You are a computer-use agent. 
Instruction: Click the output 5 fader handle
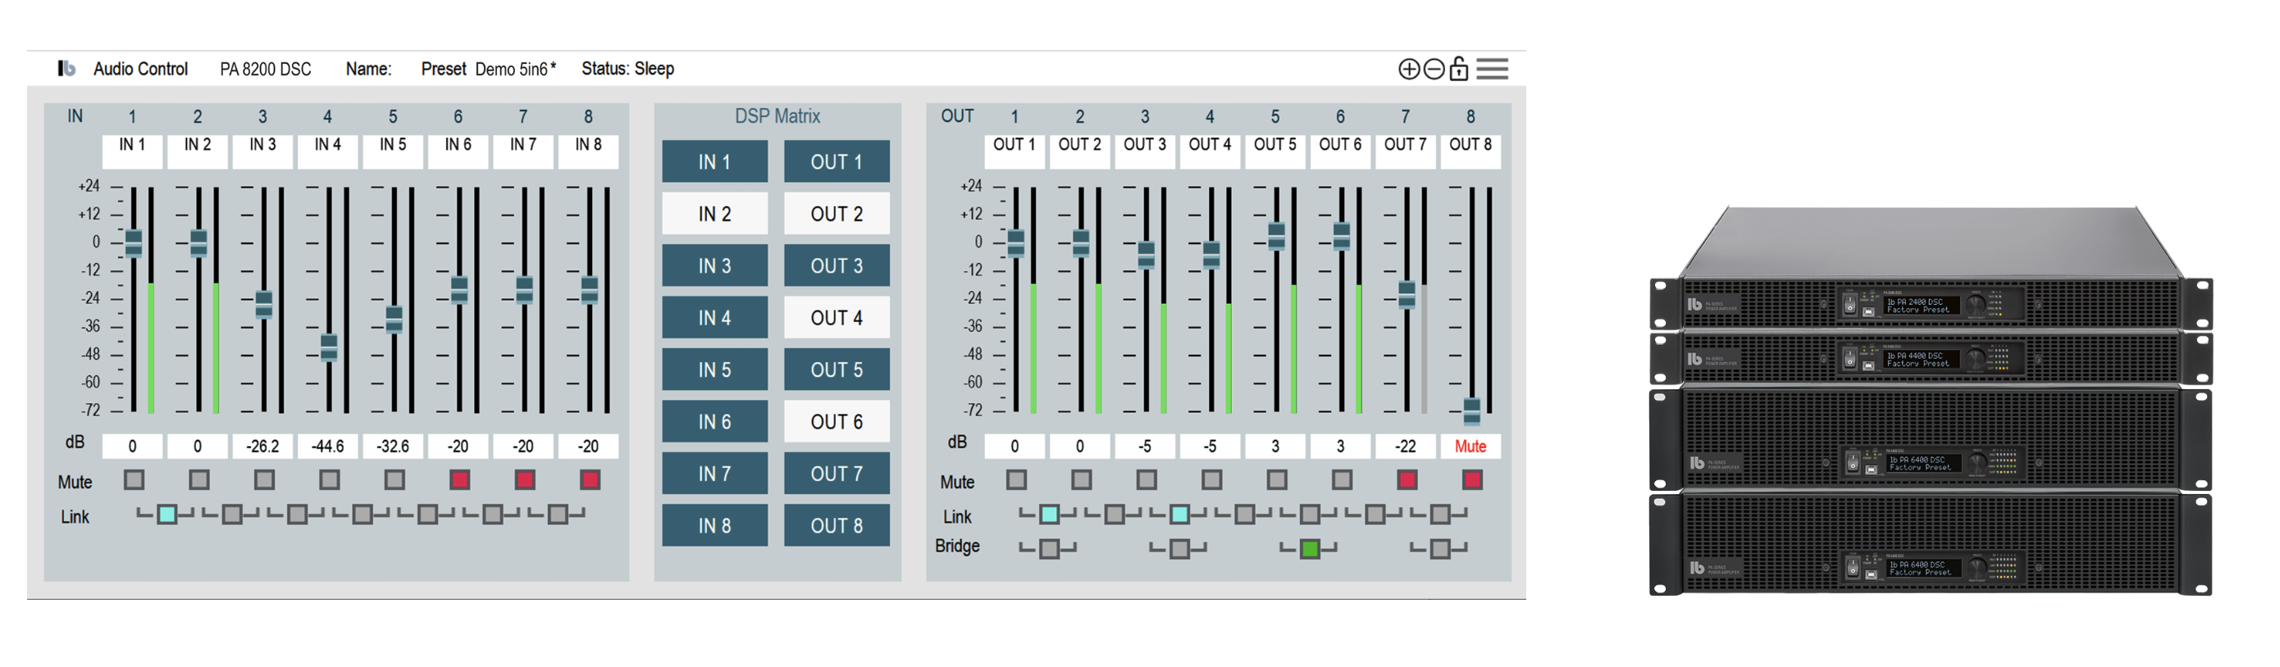click(x=1276, y=235)
